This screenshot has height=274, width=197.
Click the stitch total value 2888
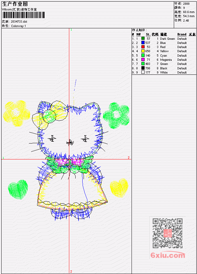186,4
